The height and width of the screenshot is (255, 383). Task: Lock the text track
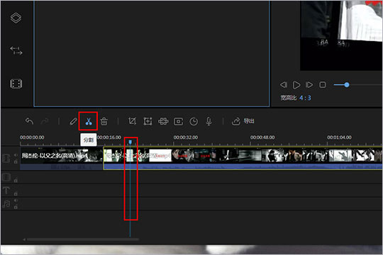[16, 194]
